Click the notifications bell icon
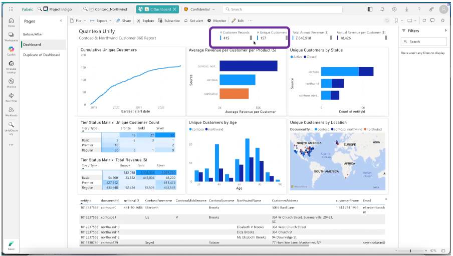Screen dimensions: 453x256 pos(382,9)
